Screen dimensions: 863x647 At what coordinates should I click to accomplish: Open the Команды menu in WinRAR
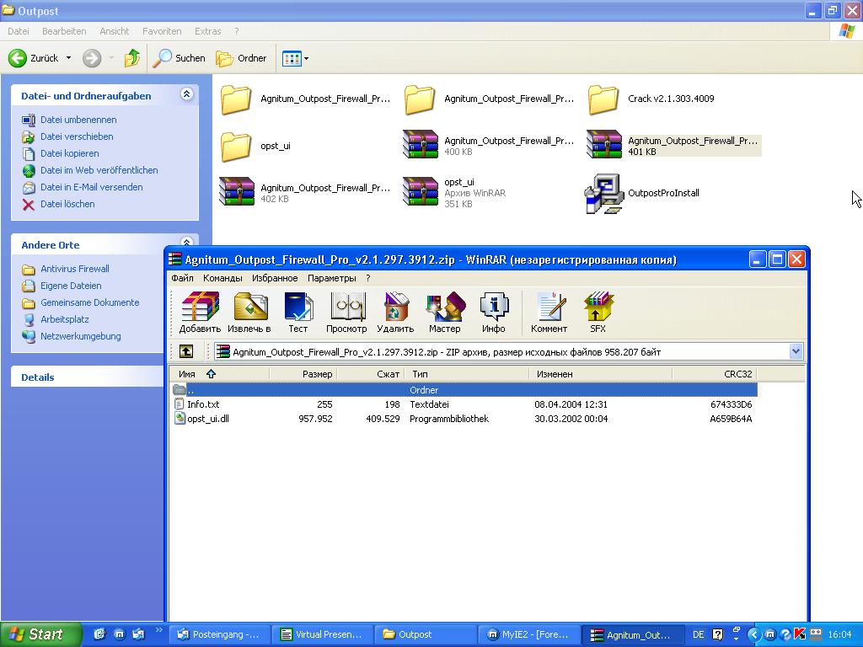(x=222, y=278)
